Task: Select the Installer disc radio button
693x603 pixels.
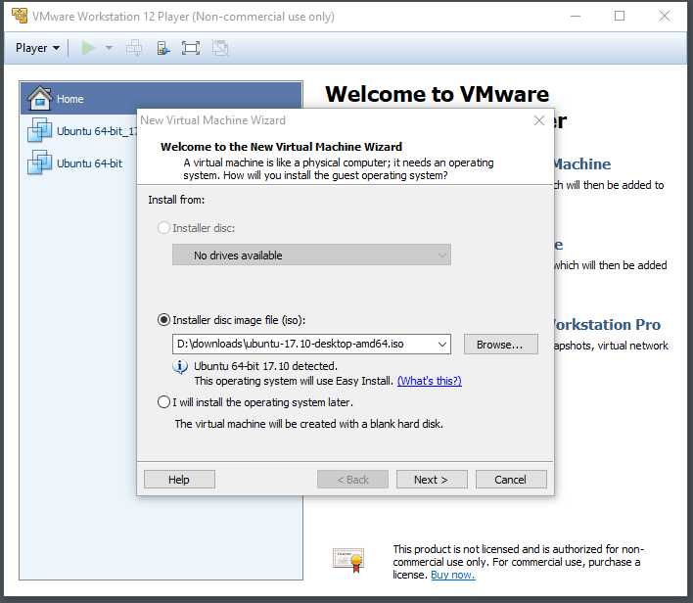Action: 163,228
